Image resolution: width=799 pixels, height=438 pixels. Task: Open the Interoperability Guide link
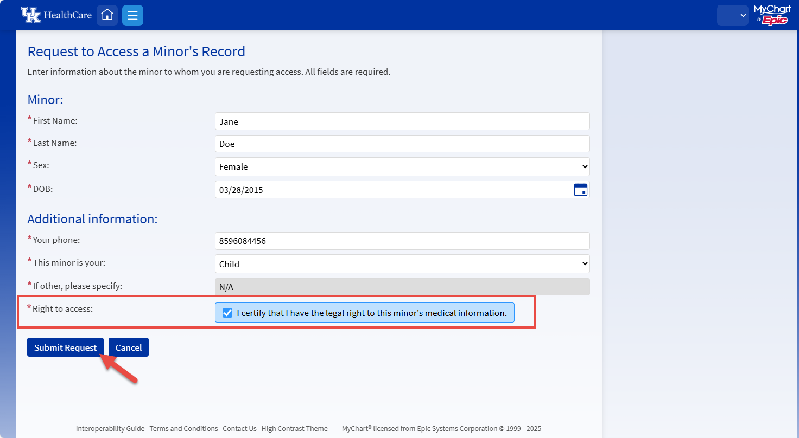[110, 428]
